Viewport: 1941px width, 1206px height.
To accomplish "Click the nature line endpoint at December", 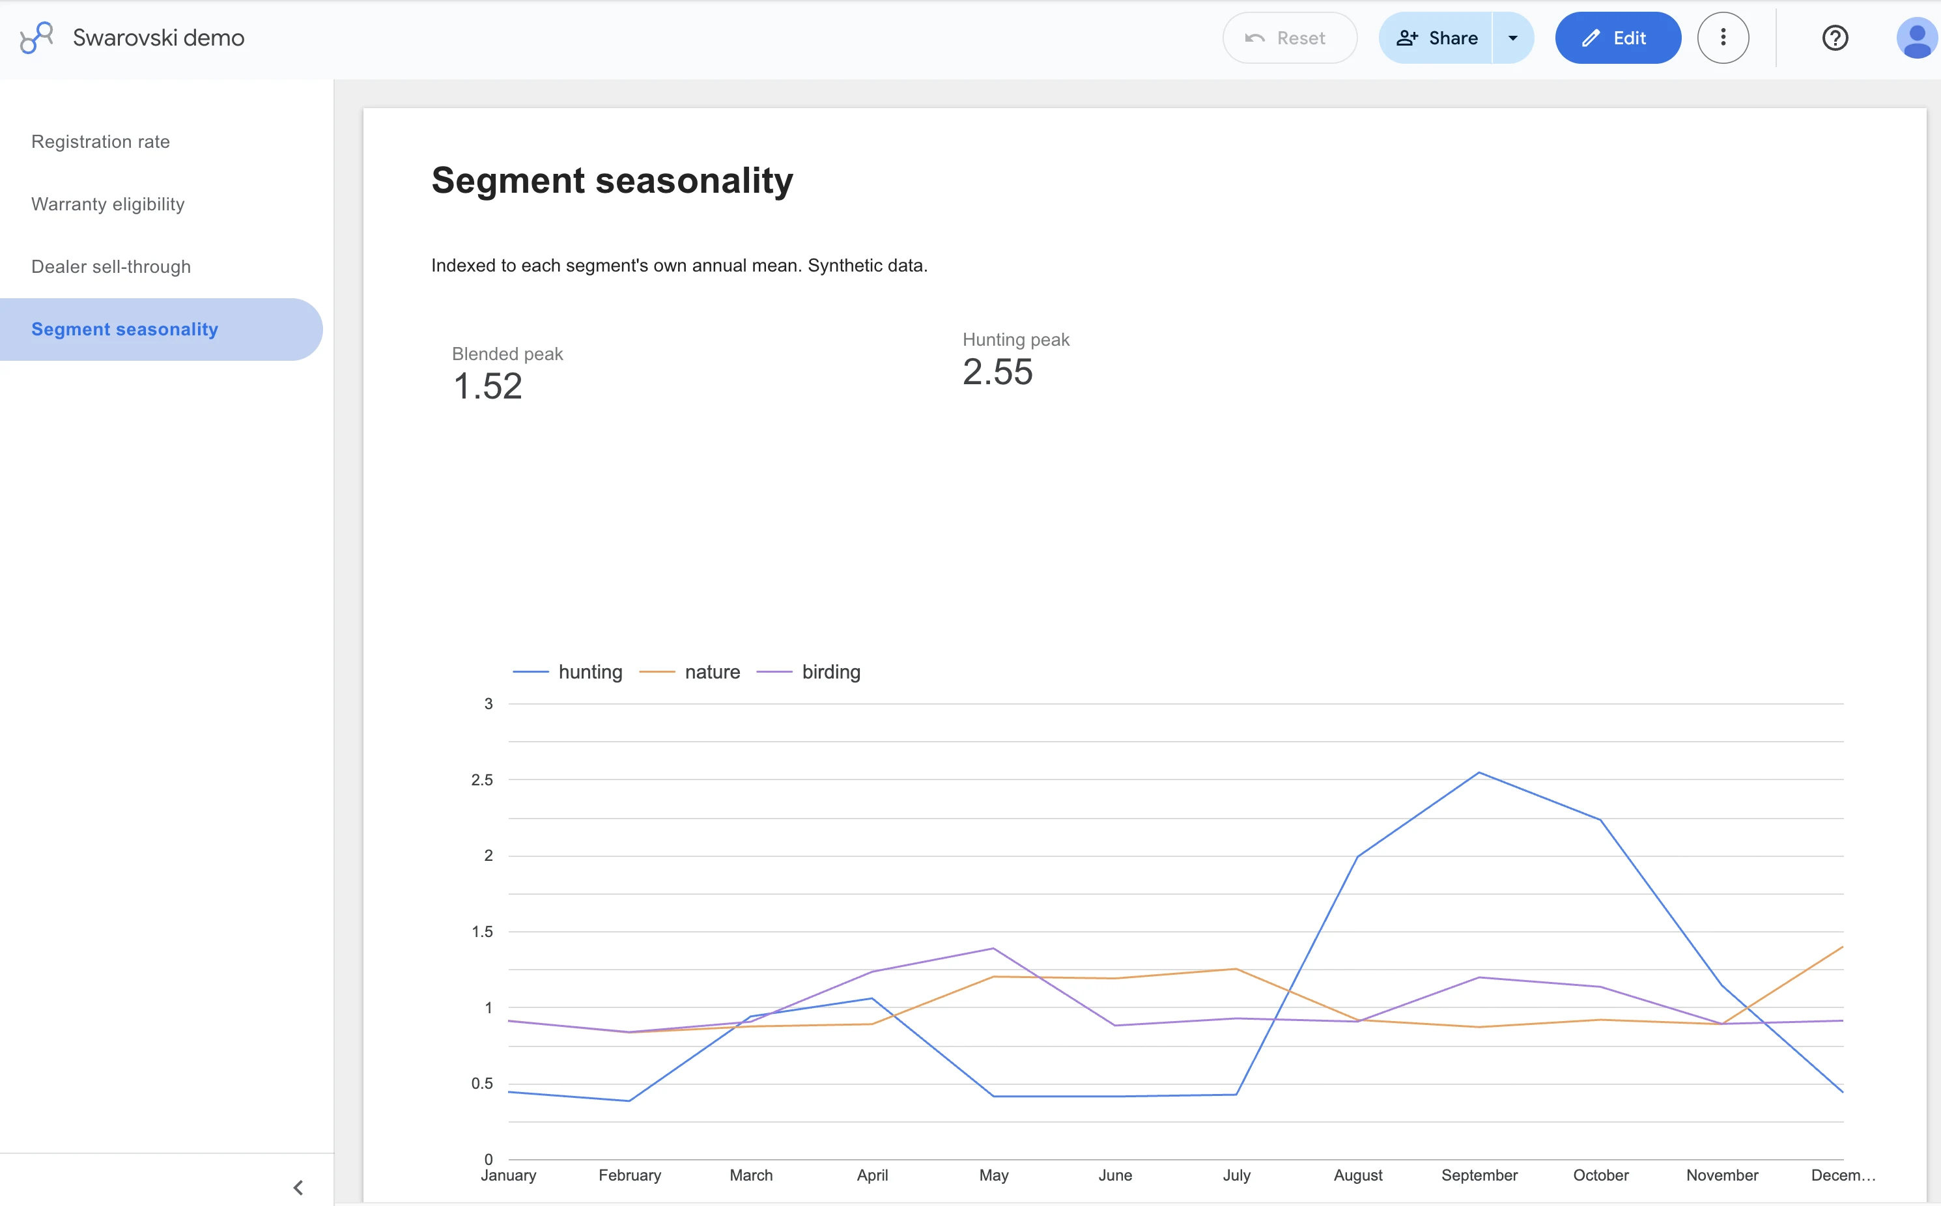I will click(1842, 947).
